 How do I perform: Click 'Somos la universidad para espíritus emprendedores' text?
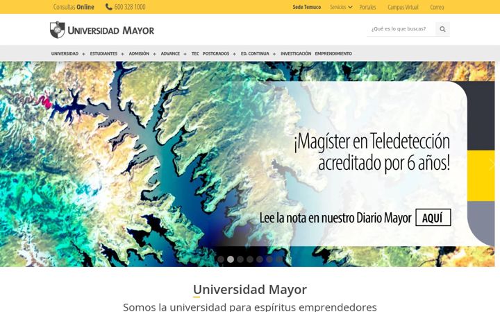coord(250,307)
